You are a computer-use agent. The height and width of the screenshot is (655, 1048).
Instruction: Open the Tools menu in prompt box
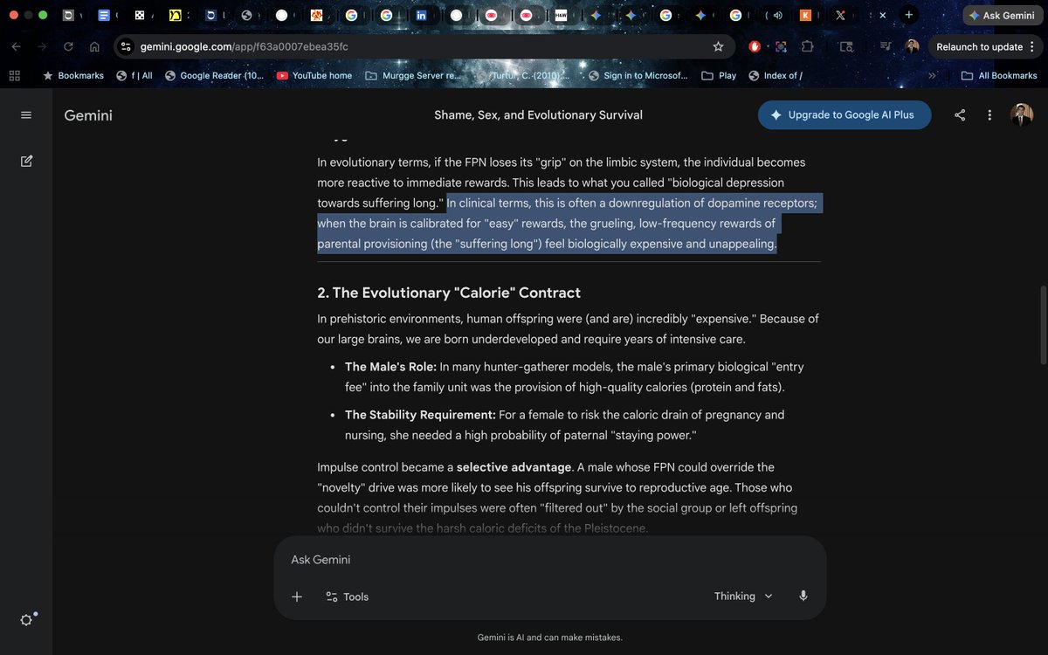[x=348, y=596]
